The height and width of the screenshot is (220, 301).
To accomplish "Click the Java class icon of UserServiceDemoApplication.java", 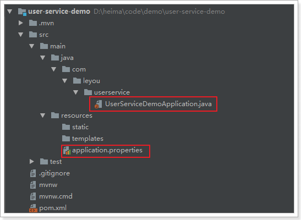I will [98, 104].
